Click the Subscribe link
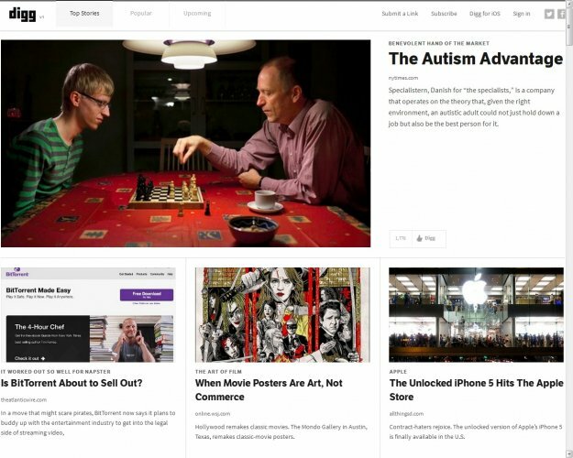 444,14
